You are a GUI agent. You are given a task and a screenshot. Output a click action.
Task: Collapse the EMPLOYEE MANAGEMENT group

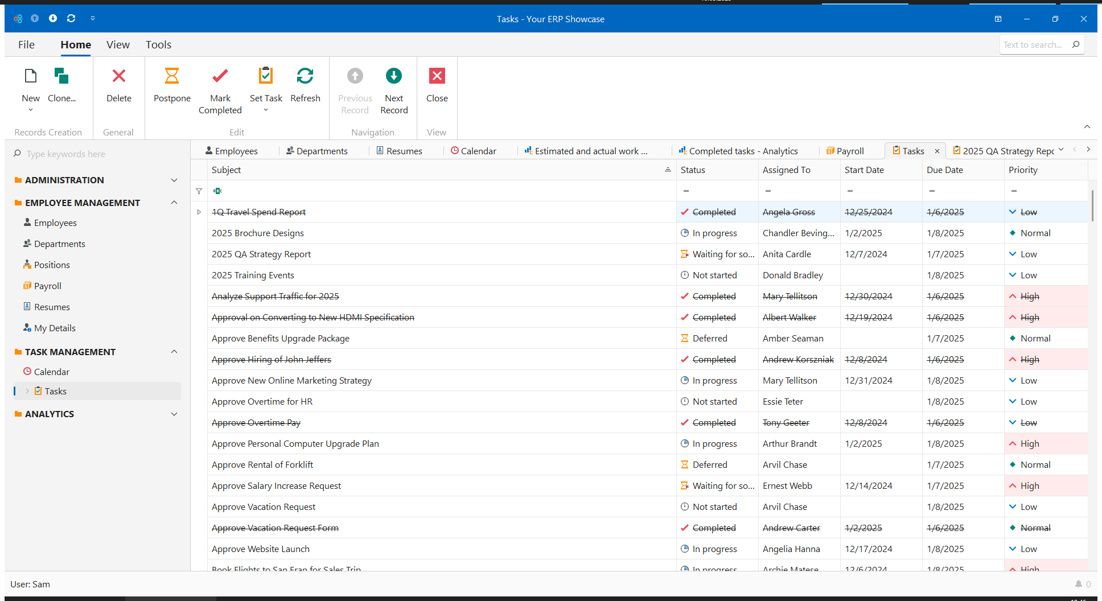pyautogui.click(x=174, y=203)
